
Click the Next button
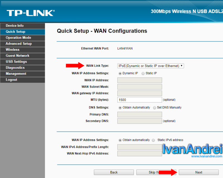pyautogui.click(x=198, y=172)
